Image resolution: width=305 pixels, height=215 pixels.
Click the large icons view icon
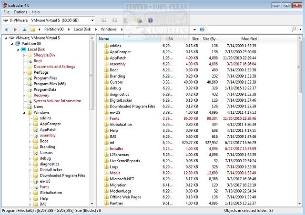[126, 20]
